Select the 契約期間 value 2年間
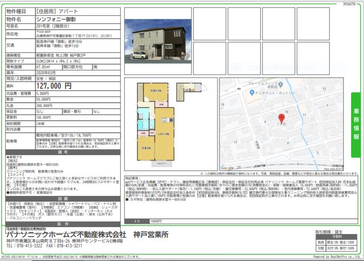364x261 pixels. [x=40, y=123]
